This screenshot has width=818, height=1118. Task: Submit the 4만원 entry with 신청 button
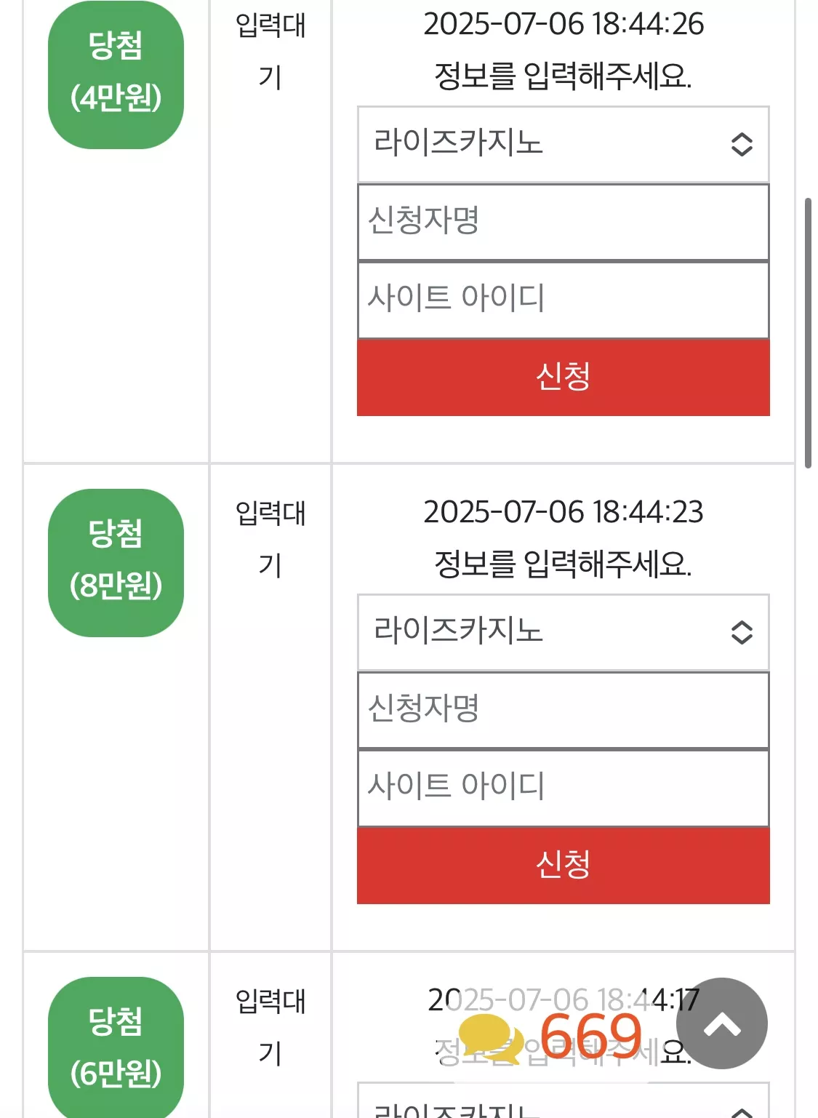(564, 378)
